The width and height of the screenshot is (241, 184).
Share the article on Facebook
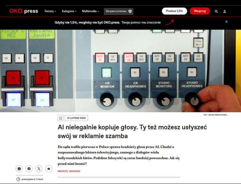29,169
